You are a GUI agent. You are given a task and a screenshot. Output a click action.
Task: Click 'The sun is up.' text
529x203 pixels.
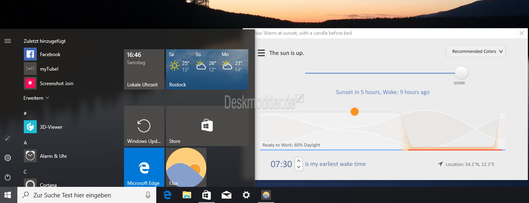(x=286, y=53)
